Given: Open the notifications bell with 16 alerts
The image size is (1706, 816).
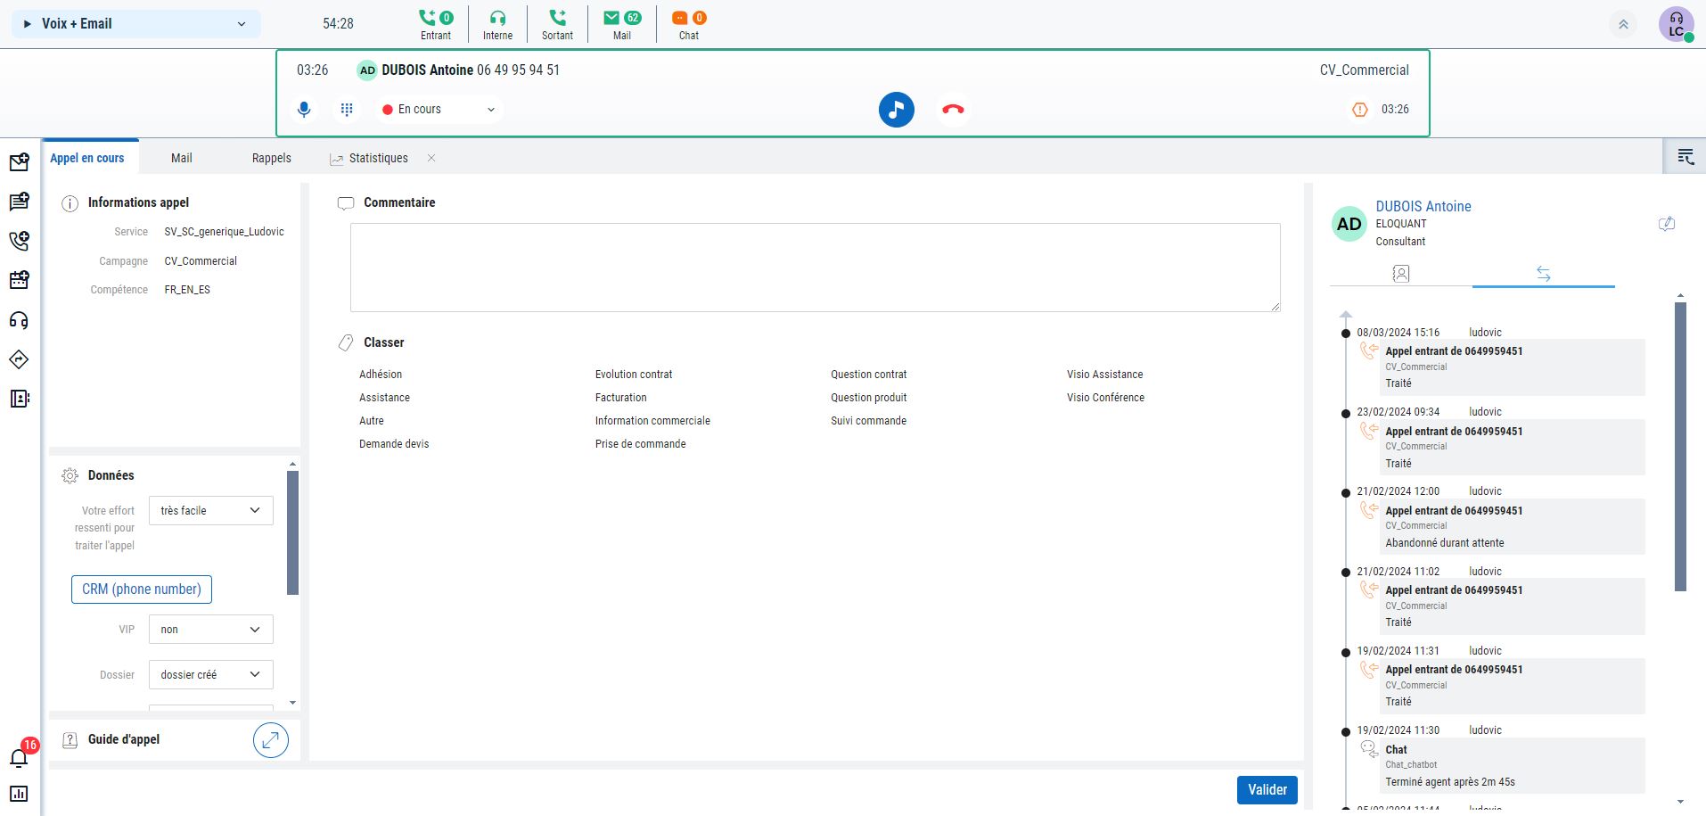Looking at the screenshot, I should (19, 757).
